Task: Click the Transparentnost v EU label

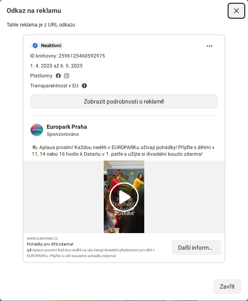Action: [x=54, y=86]
